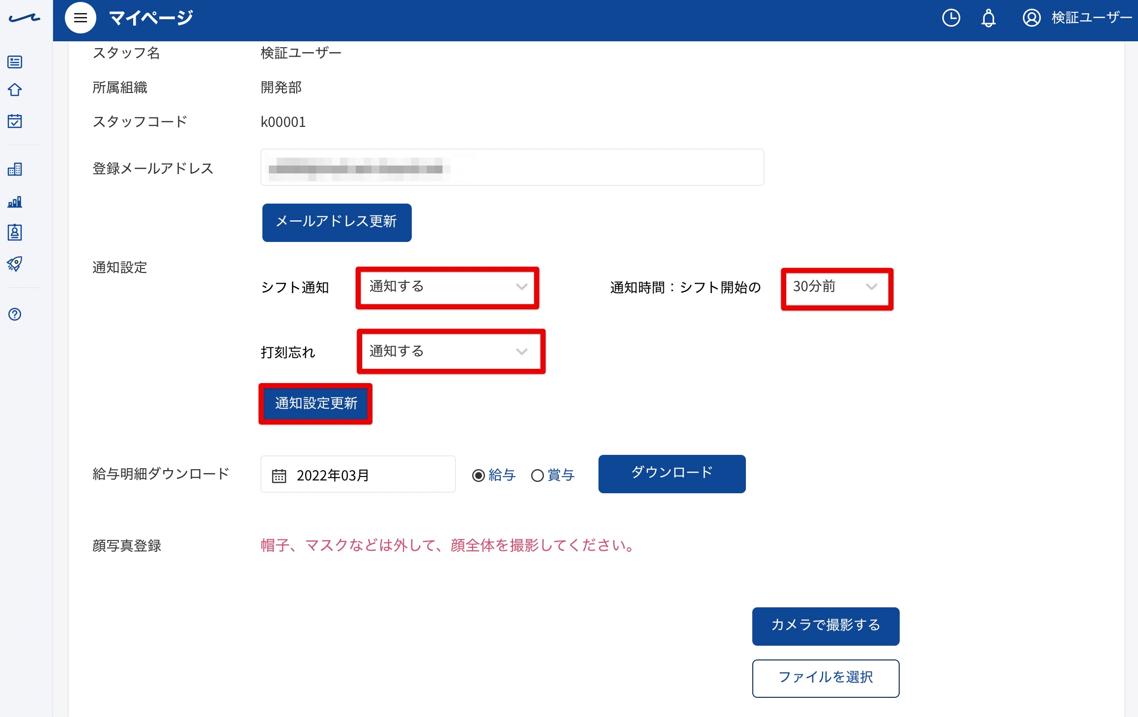The width and height of the screenshot is (1138, 717).
Task: Click the 通知設定更新 button
Action: pos(315,404)
